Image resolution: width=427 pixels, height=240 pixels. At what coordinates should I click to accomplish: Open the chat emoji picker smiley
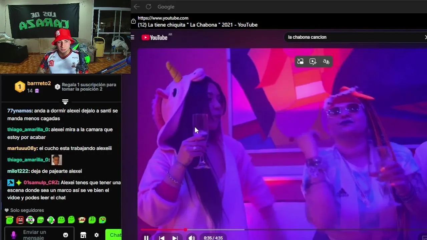(66, 235)
